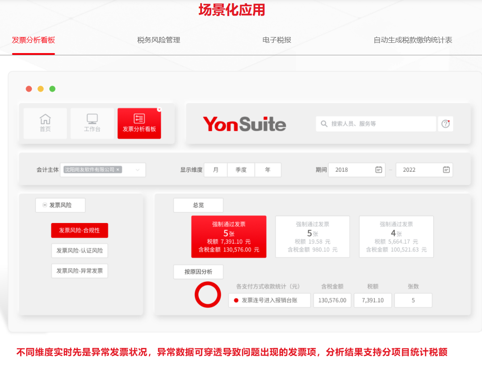Focus the 搜索人员、服务等 search field
Viewport: 482px width, 368px height.
click(380, 124)
